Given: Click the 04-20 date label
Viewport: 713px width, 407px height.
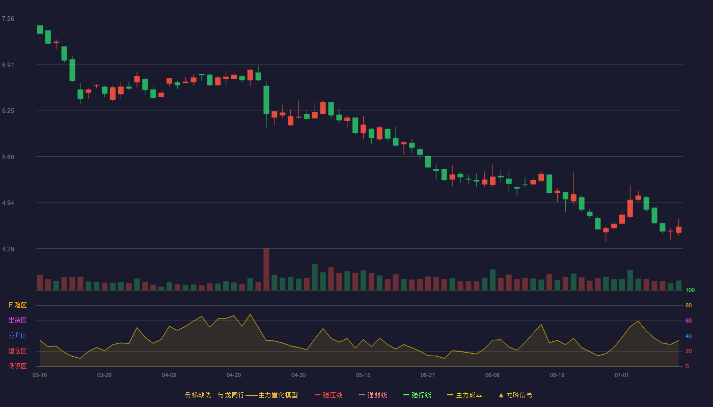Looking at the screenshot, I should click(x=234, y=375).
